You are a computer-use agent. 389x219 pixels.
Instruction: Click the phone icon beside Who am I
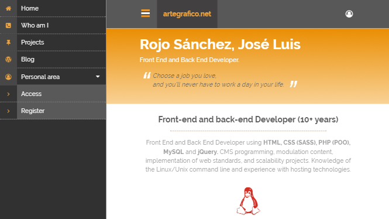pos(8,25)
